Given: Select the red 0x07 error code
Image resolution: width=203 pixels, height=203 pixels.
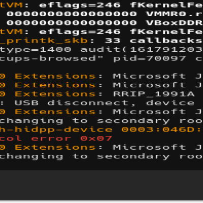Looking at the screenshot, I should click(x=96, y=139).
